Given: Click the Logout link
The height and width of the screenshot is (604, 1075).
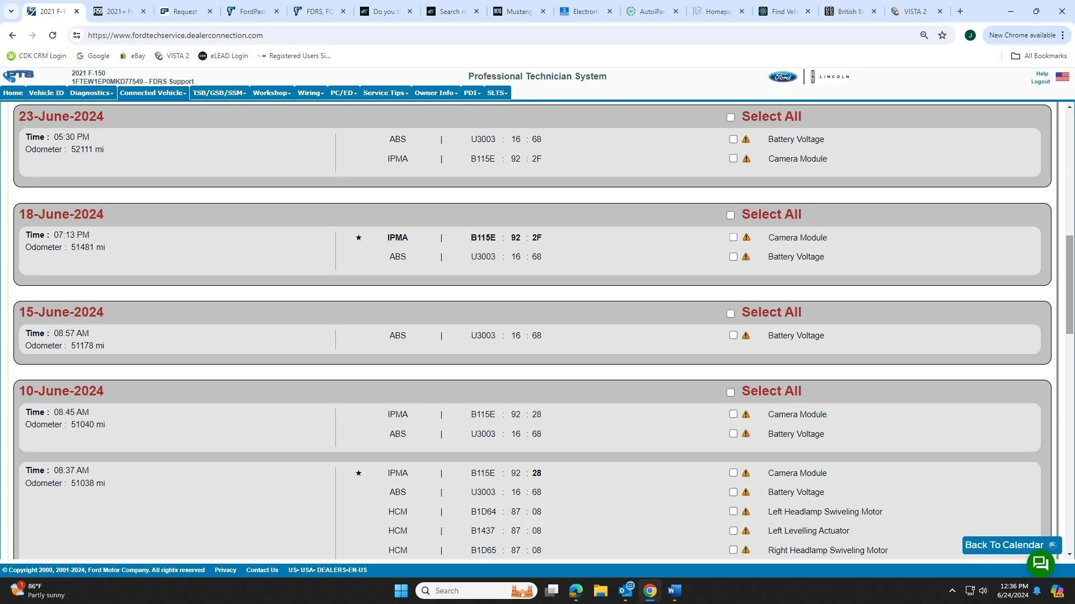Looking at the screenshot, I should click(x=1040, y=82).
